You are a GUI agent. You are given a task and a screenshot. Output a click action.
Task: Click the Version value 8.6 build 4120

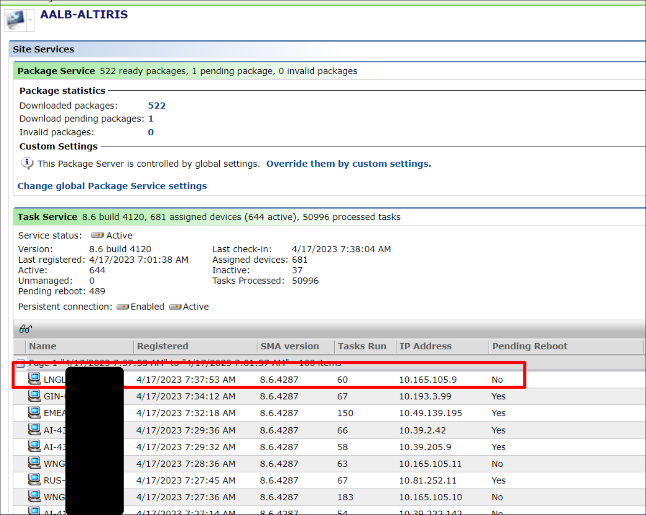coord(120,249)
